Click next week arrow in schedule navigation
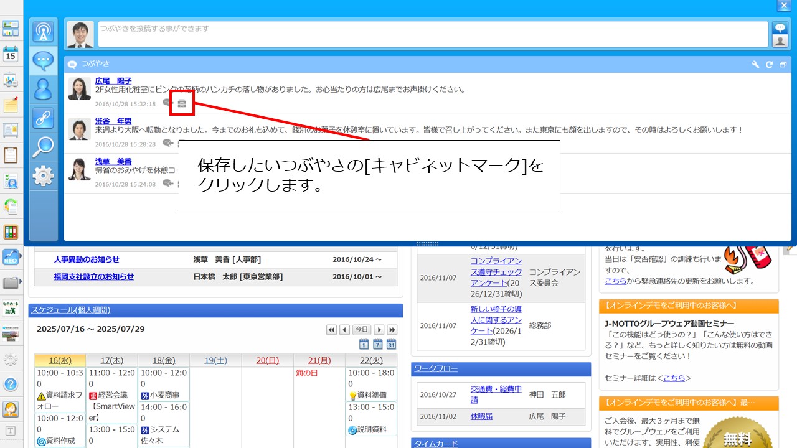Viewport: 797px width, 448px height. (379, 330)
